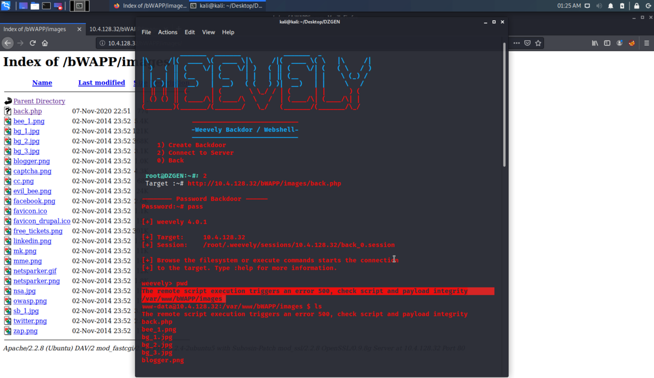This screenshot has width=654, height=378.
Task: Open zap.png link
Action: pos(26,331)
